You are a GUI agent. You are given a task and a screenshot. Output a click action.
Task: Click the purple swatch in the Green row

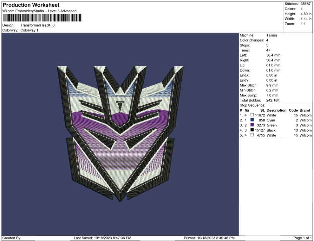point(252,125)
